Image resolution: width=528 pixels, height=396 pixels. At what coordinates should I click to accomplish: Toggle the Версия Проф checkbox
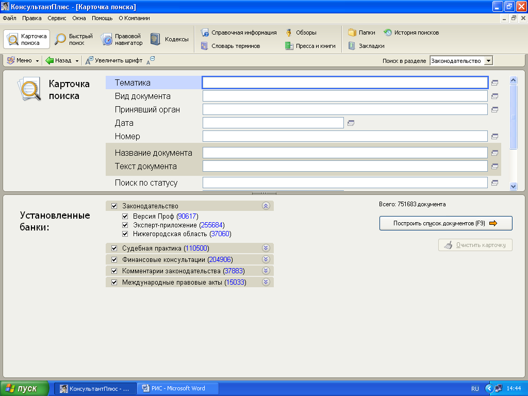[125, 216]
